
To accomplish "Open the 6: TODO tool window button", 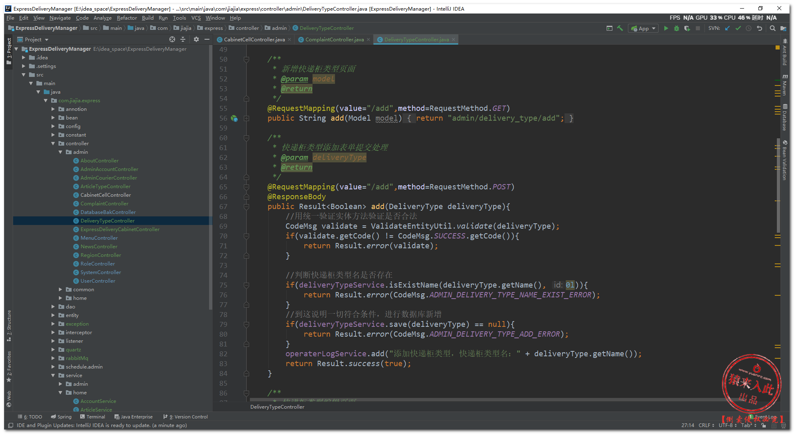I will point(30,417).
